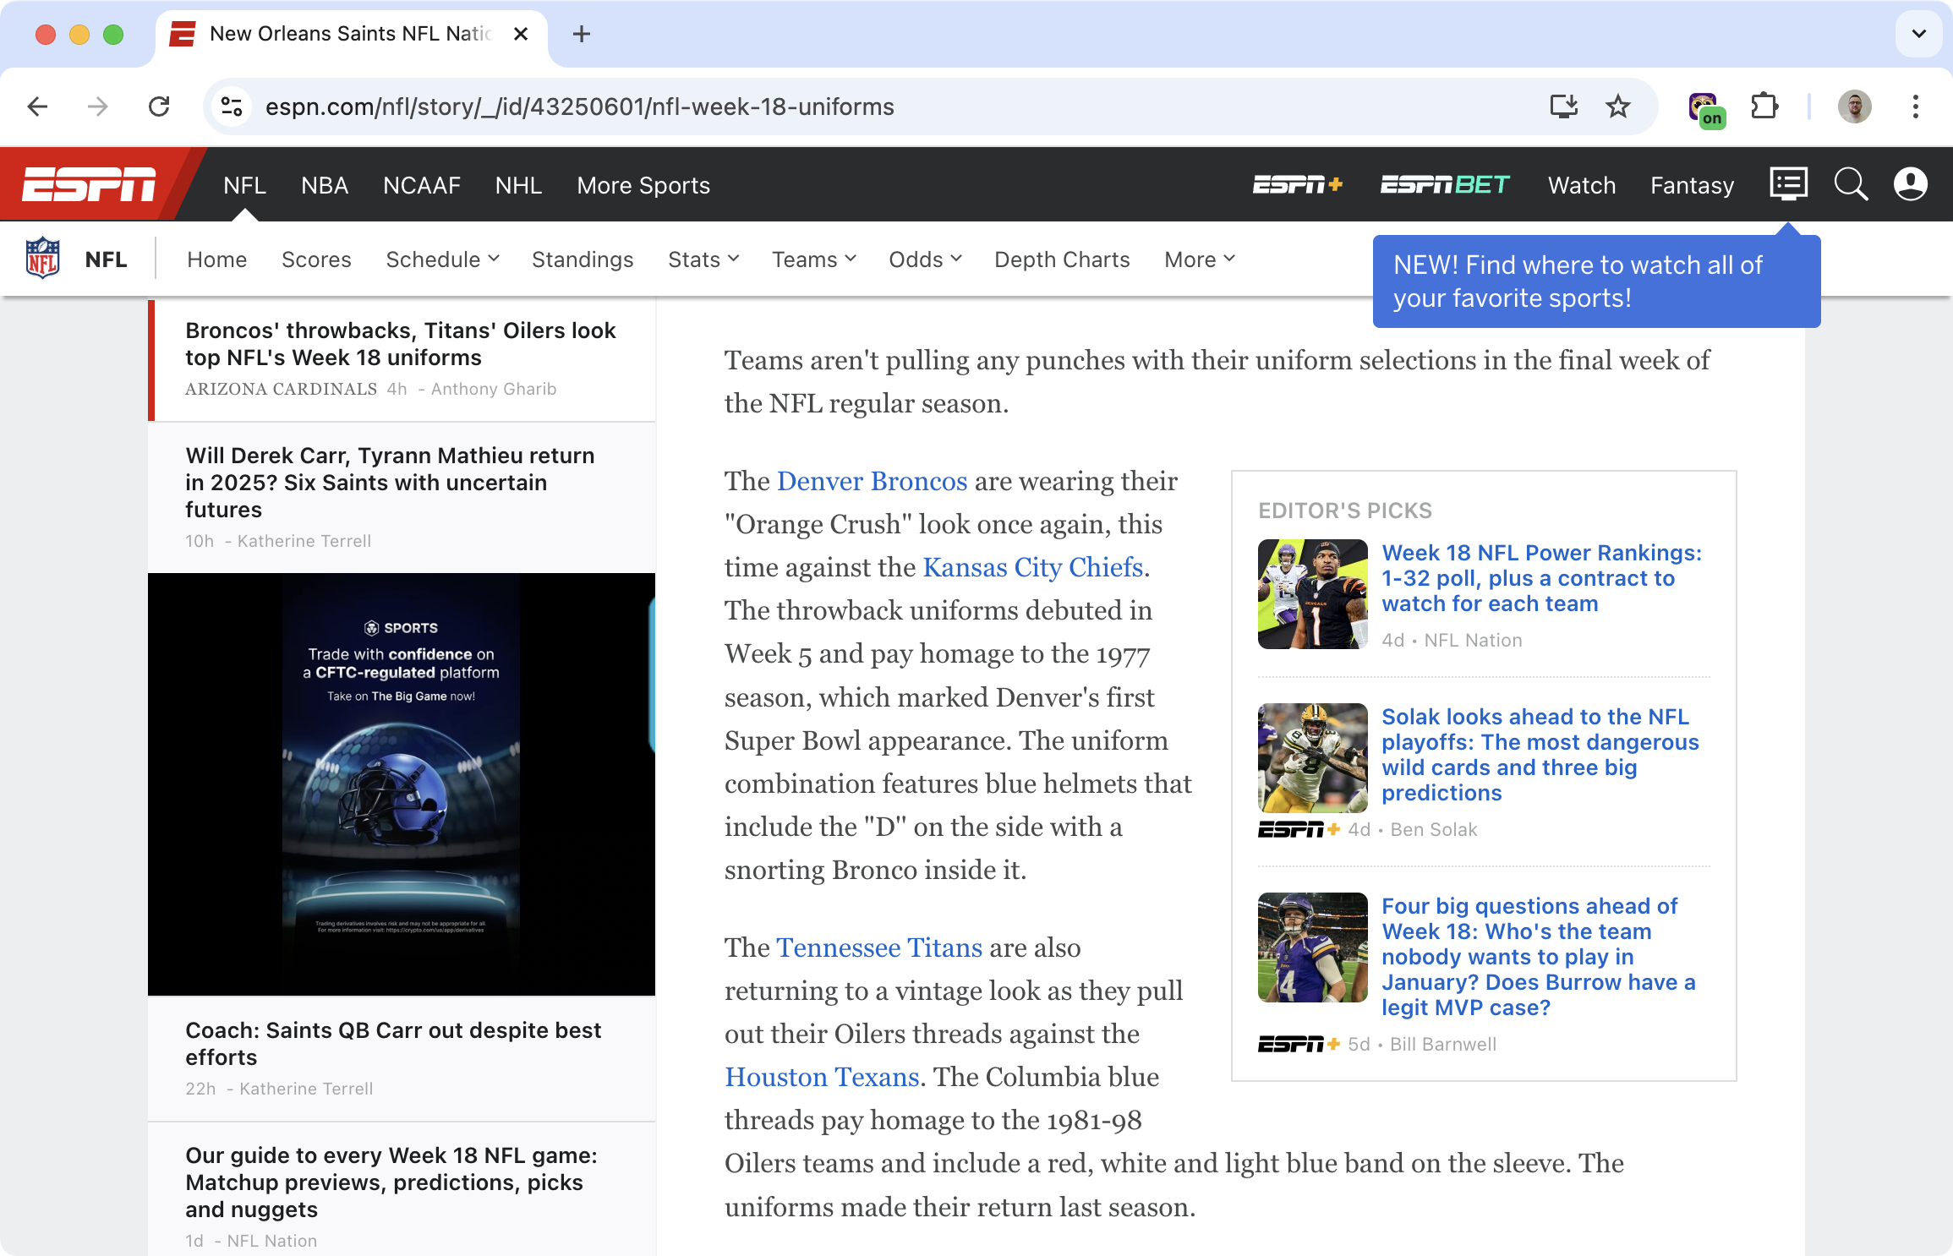Viewport: 1953px width, 1256px height.
Task: Open the More Sports menu item
Action: click(x=643, y=185)
